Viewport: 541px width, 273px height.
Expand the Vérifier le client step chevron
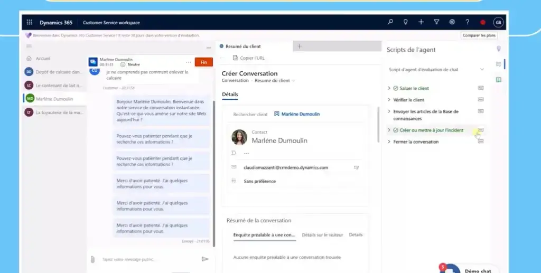pos(389,100)
